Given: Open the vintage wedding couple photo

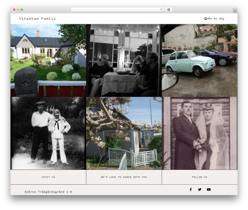Looking at the screenshot, I should (199, 133).
